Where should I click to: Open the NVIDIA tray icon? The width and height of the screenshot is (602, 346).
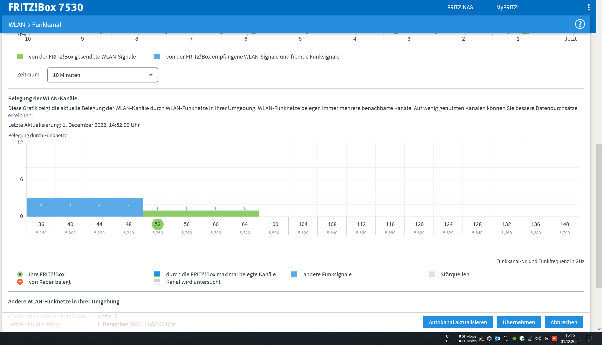pyautogui.click(x=514, y=338)
